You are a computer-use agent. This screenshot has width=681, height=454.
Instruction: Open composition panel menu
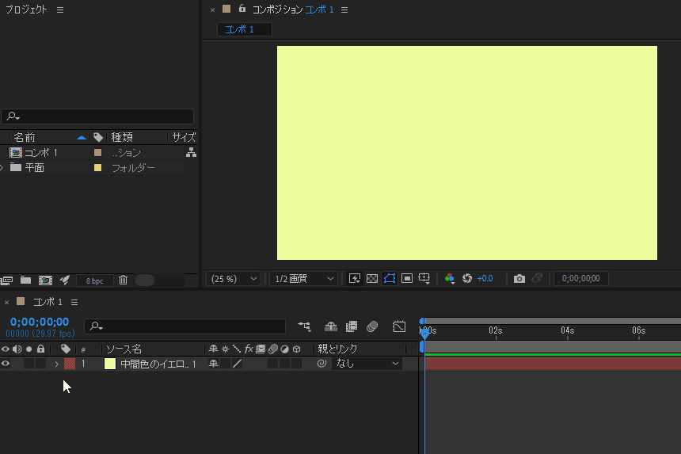tap(344, 10)
